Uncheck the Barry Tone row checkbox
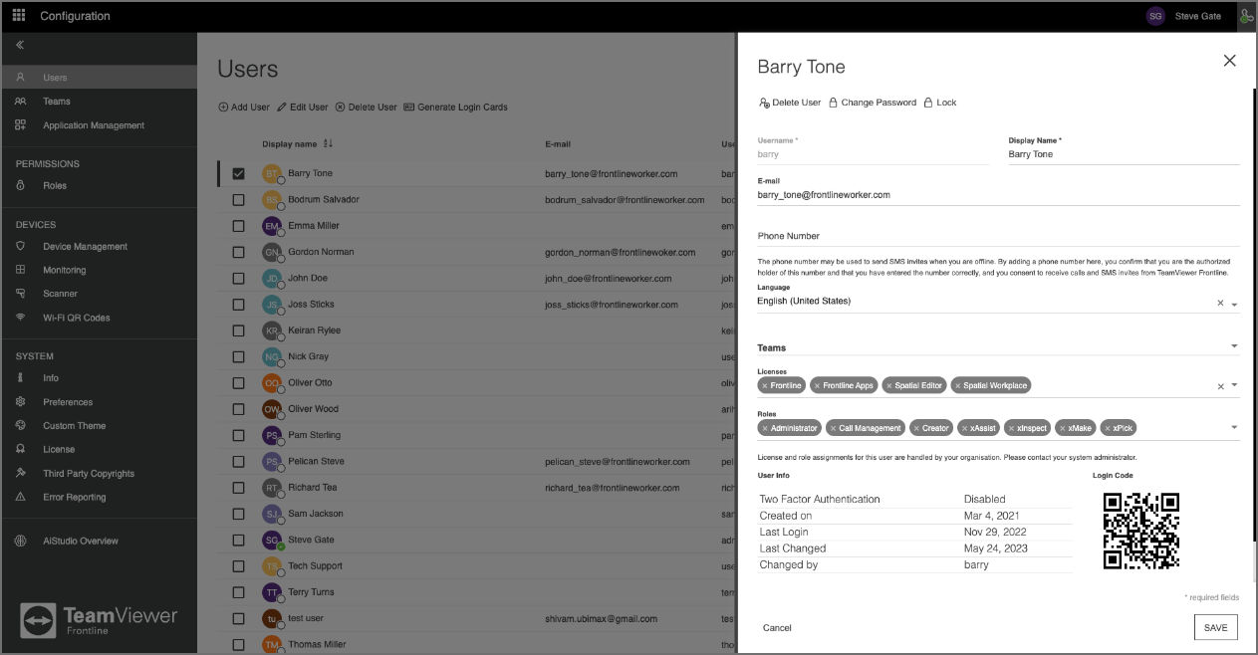The image size is (1258, 655). [x=238, y=173]
